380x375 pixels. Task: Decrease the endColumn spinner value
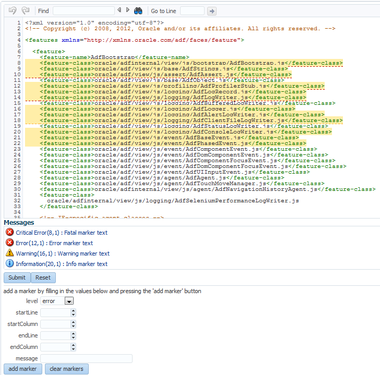(x=73, y=349)
